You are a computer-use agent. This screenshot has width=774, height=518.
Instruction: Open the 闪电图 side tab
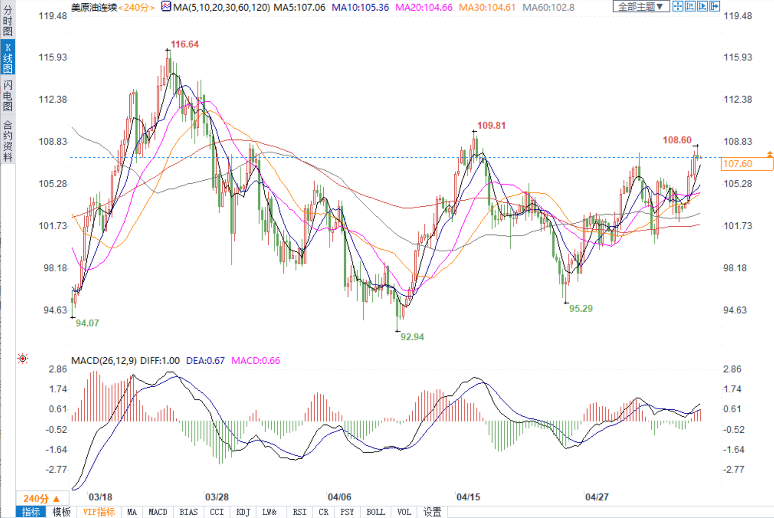pos(8,96)
